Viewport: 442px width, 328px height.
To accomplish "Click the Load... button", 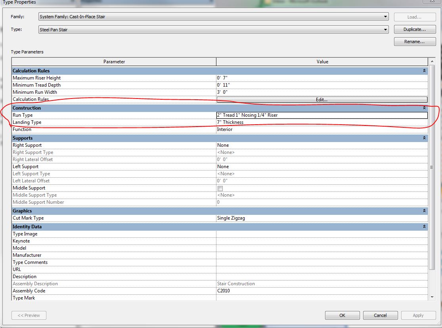I will click(x=415, y=17).
